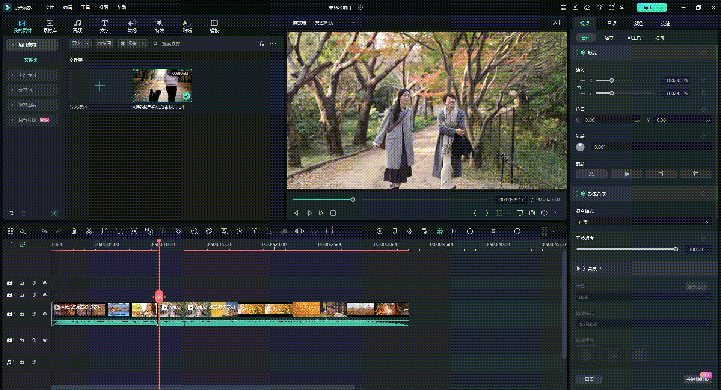This screenshot has width=721, height=390.
Task: Open the text tool in timeline toolbar
Action: click(x=119, y=231)
